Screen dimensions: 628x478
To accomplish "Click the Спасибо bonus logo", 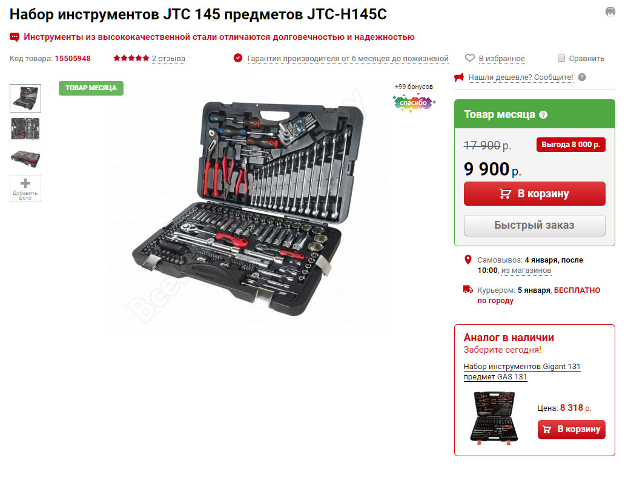I will click(x=414, y=103).
